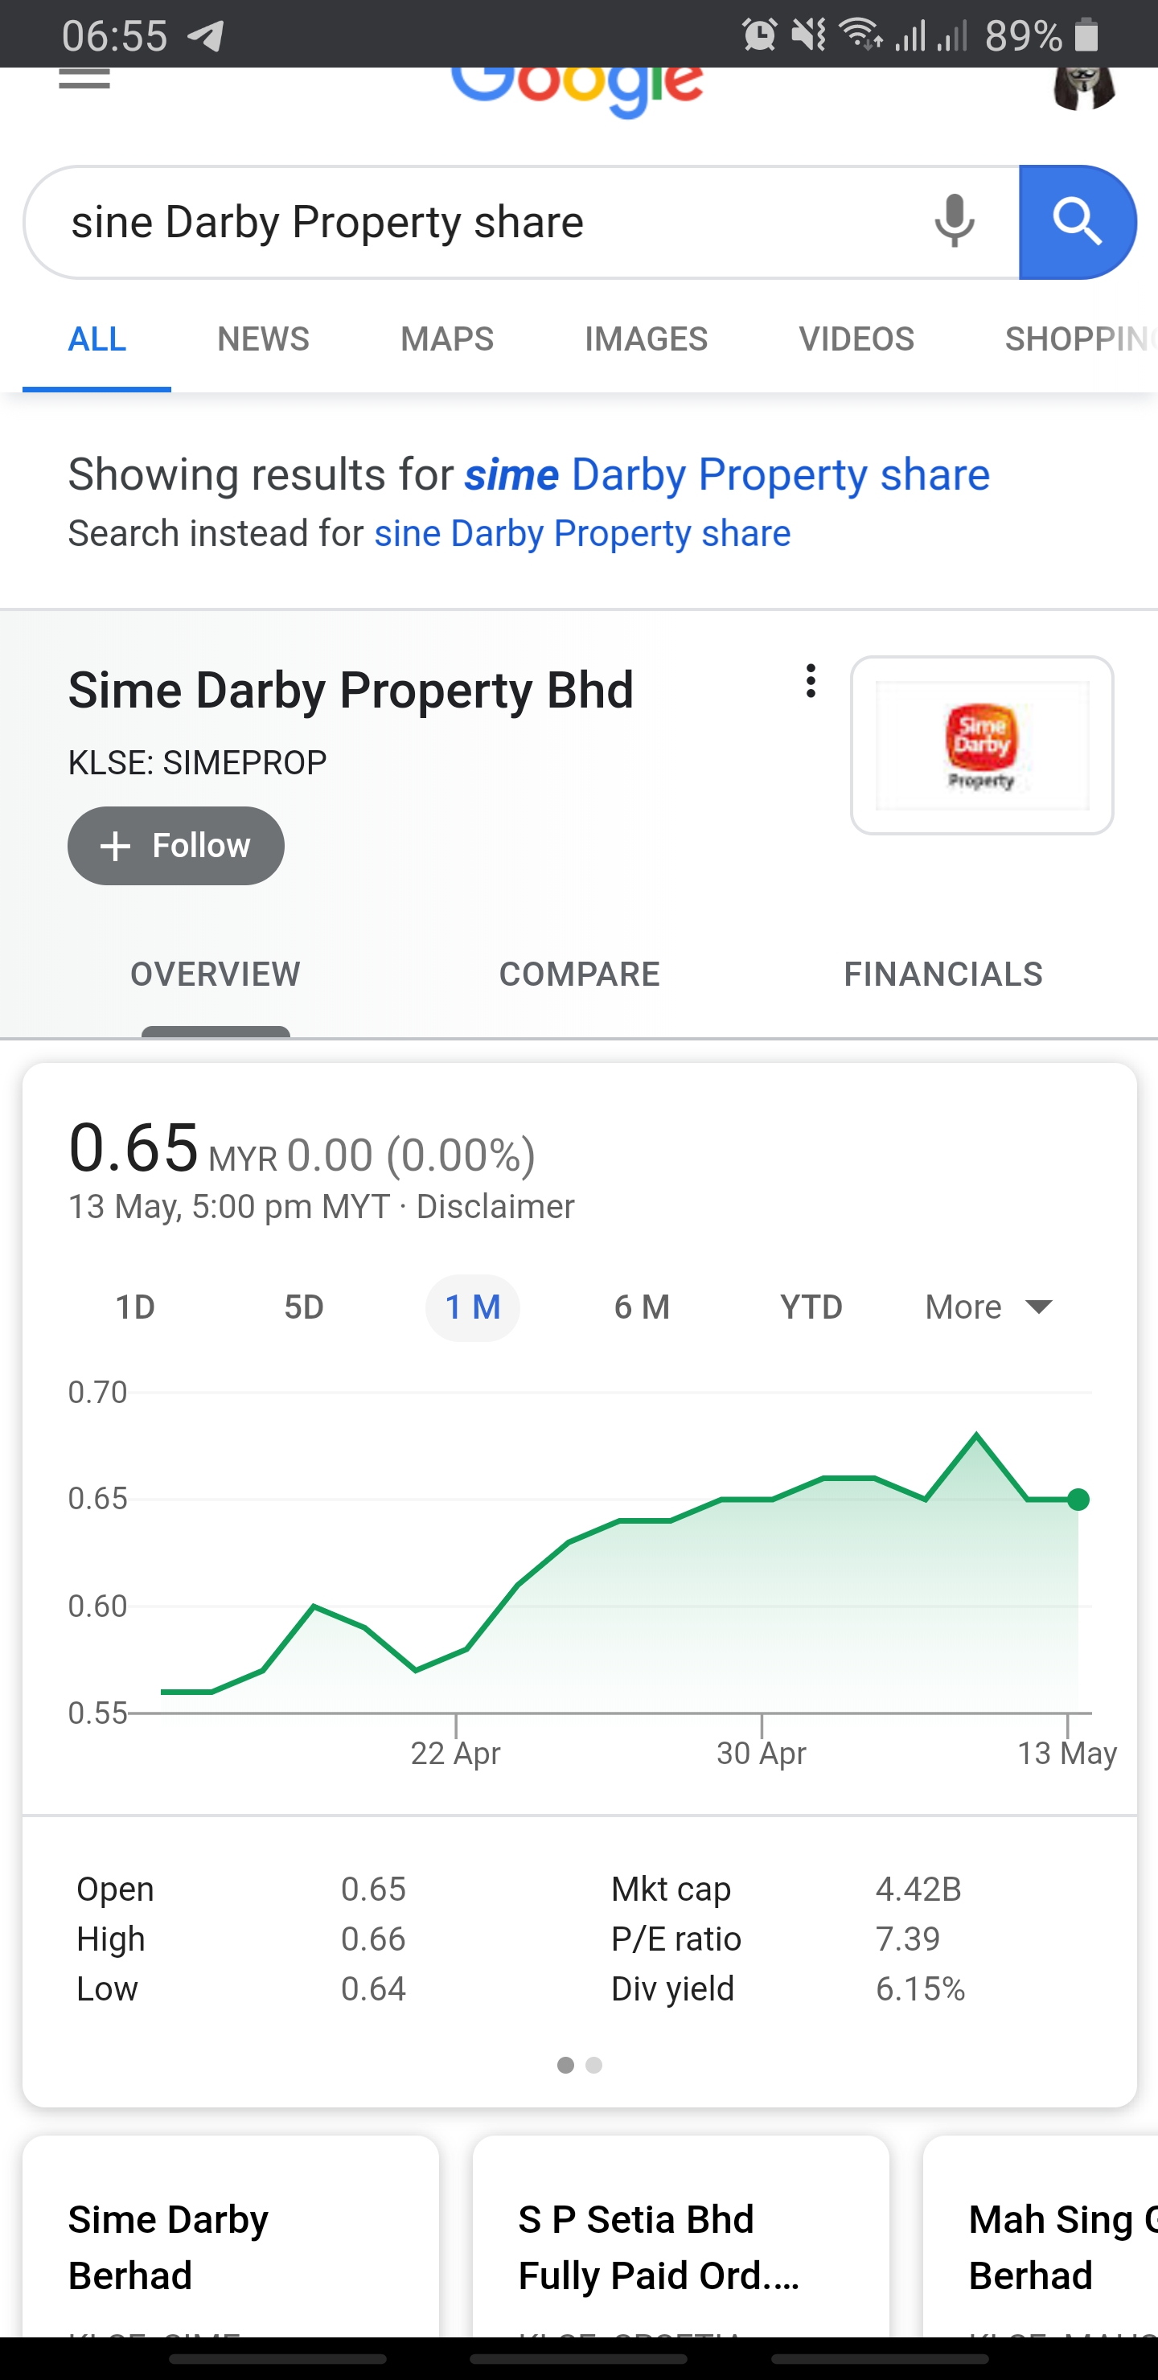Expand the More time ranges dropdown
The height and width of the screenshot is (2380, 1158).
click(x=989, y=1307)
